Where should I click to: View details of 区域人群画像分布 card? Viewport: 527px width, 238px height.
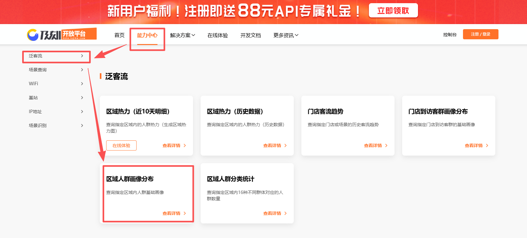tap(174, 213)
